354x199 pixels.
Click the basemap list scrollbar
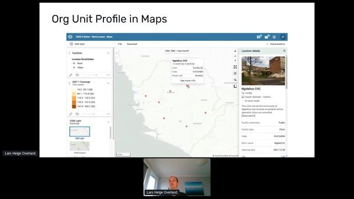click(x=111, y=133)
